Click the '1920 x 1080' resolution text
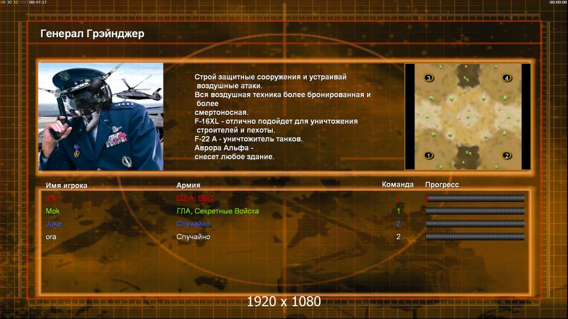This screenshot has height=319, width=568. (284, 301)
